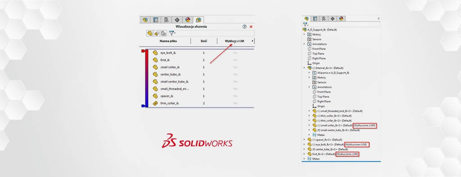Select small collar_&<1> component in tree
Viewport: 461px width, 177px height.
pos(333,125)
